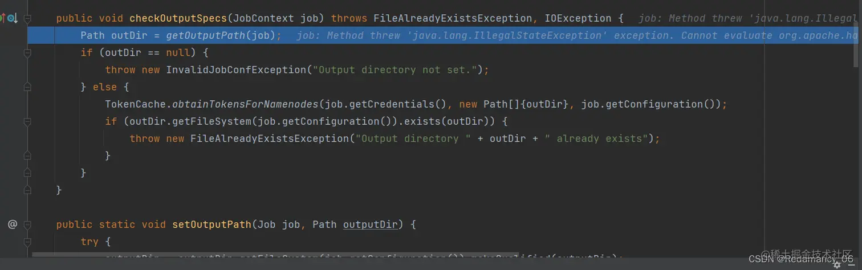Click the 'else' keyword
Viewport: 862px width, 270px height.
pos(104,87)
